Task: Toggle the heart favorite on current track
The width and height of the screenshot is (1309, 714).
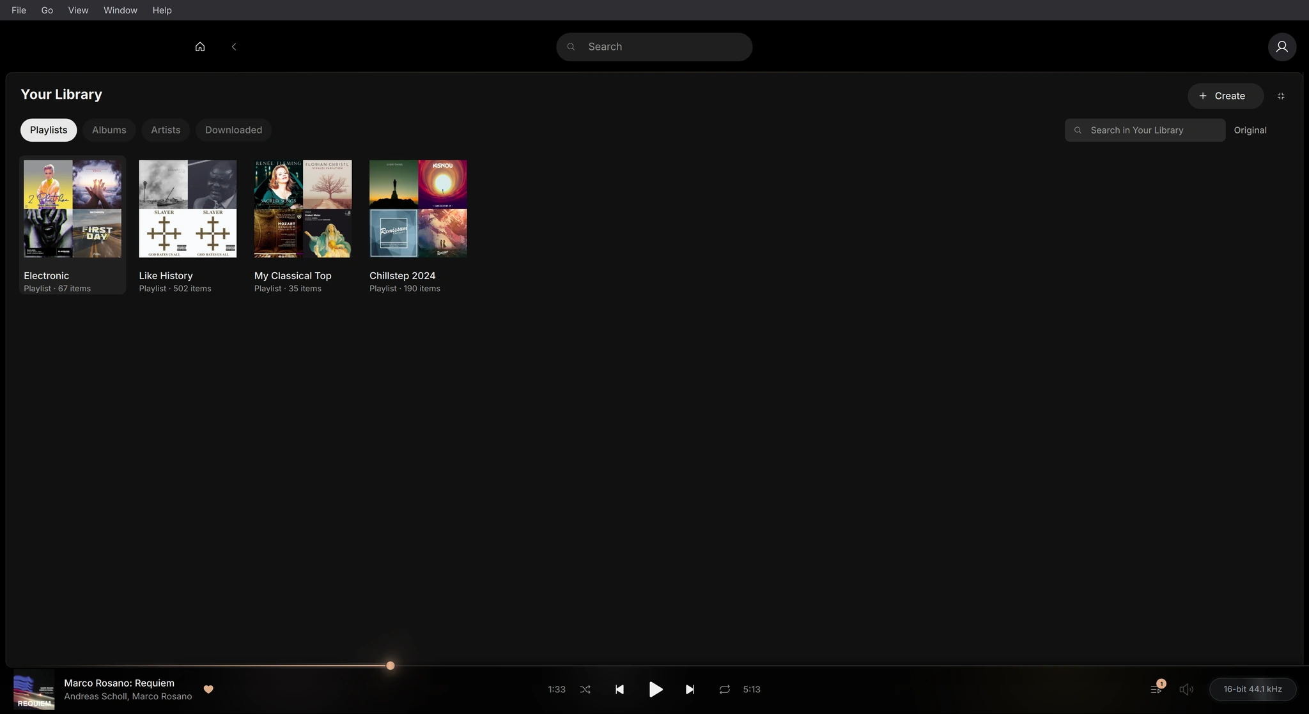Action: 208,689
